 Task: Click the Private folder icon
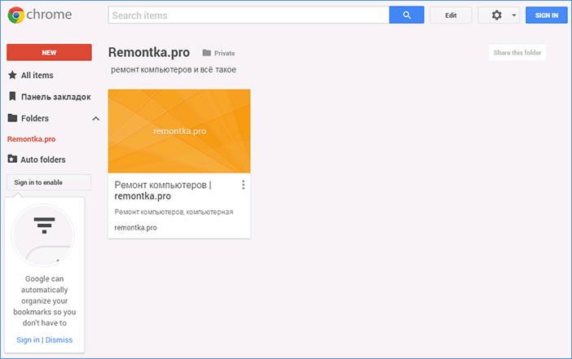207,53
